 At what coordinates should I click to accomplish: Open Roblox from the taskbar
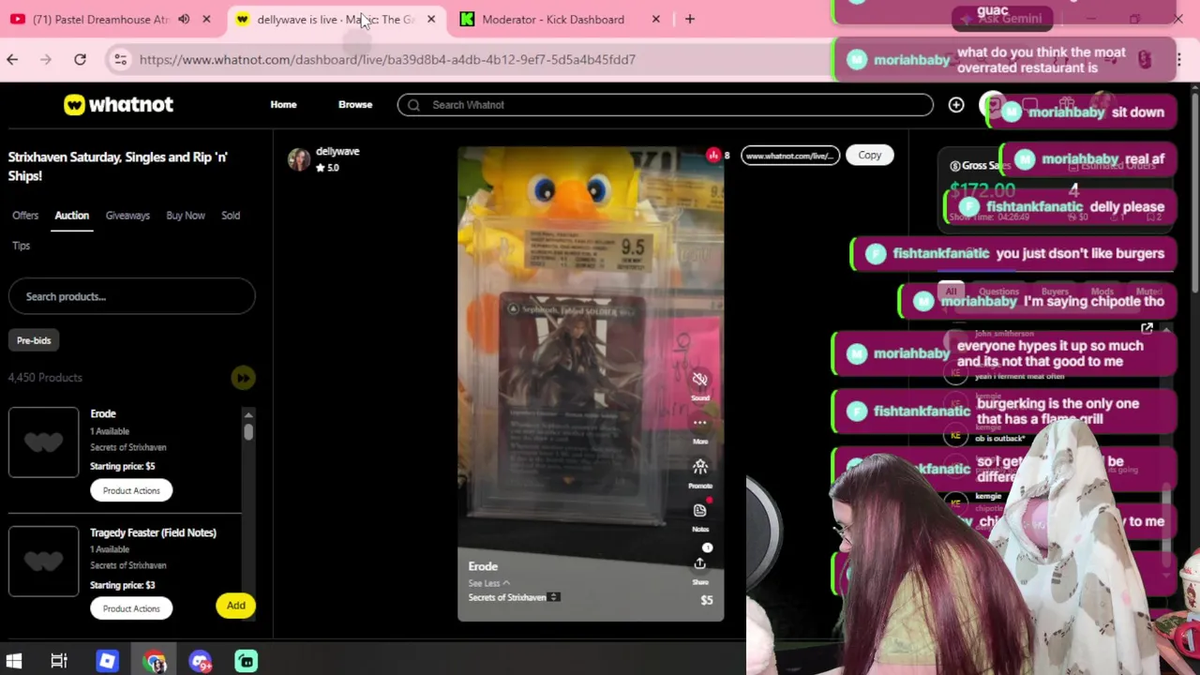107,661
